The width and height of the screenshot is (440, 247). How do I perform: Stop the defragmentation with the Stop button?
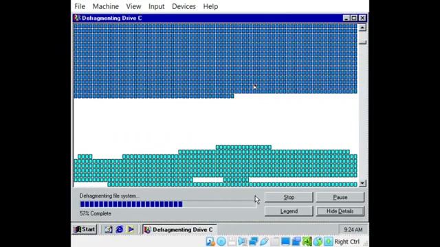click(x=289, y=197)
